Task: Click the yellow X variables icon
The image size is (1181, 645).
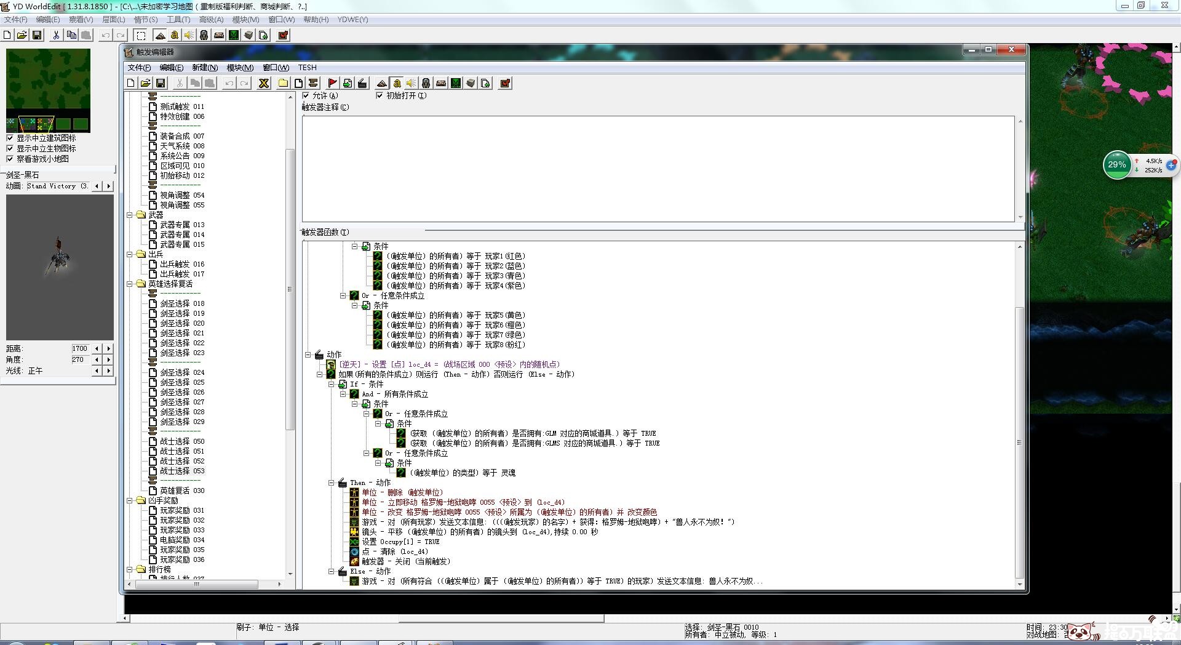Action: click(x=264, y=83)
